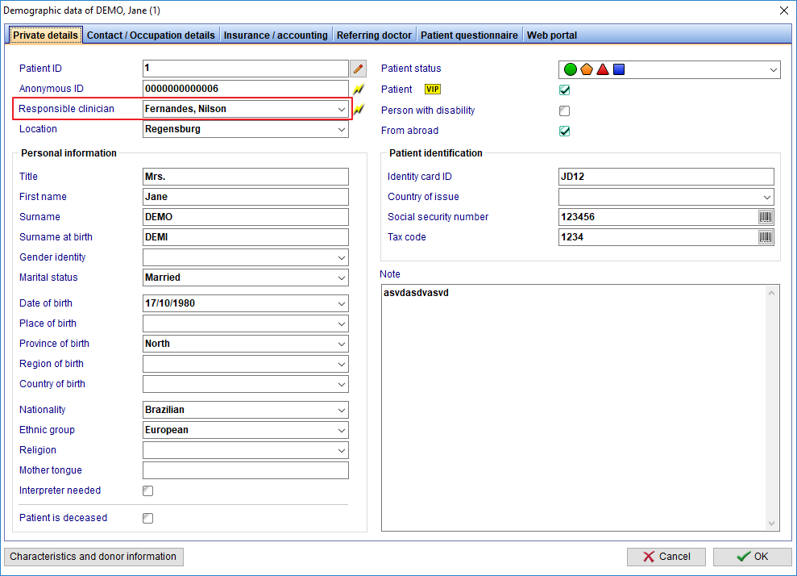Click the Cancel button
The image size is (797, 576).
[x=666, y=557]
